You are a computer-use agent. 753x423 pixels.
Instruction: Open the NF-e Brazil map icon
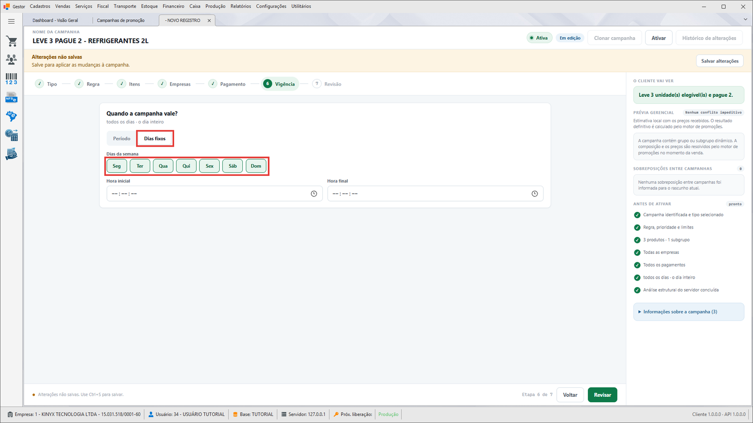(11, 116)
